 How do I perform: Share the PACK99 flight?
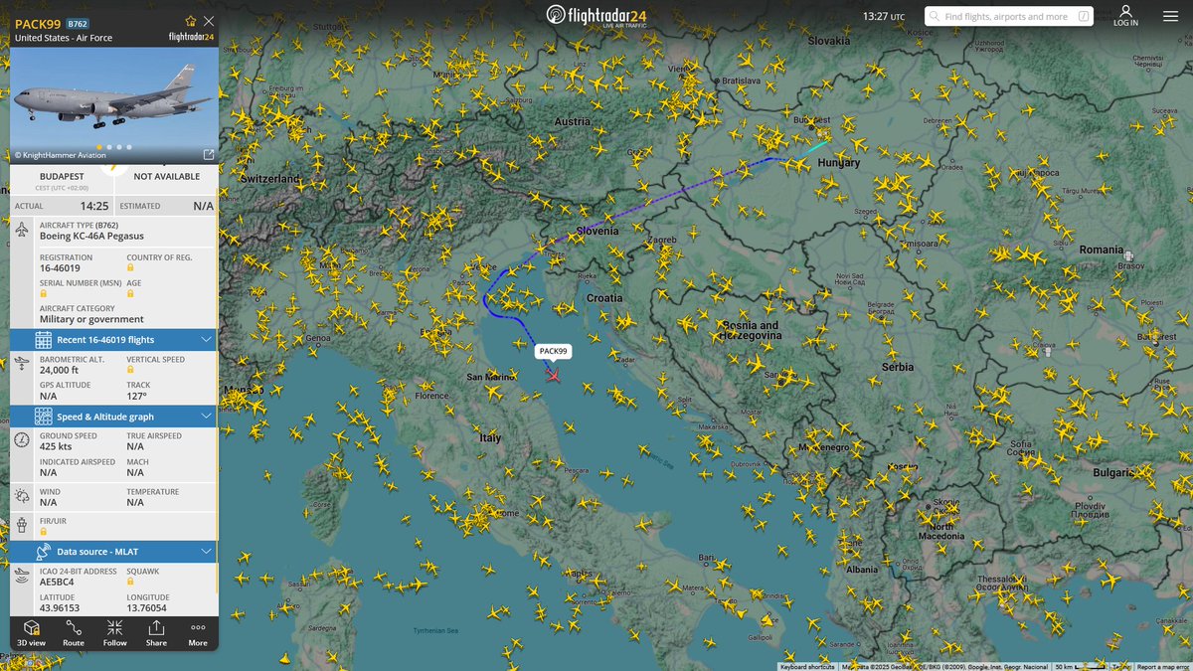point(156,633)
